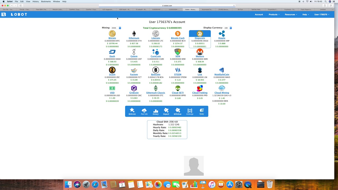Click the Zcash coin icon
This screenshot has width=338, height=190.
(x=112, y=70)
